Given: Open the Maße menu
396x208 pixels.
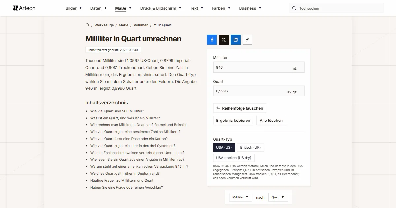Looking at the screenshot, I should coord(123,8).
